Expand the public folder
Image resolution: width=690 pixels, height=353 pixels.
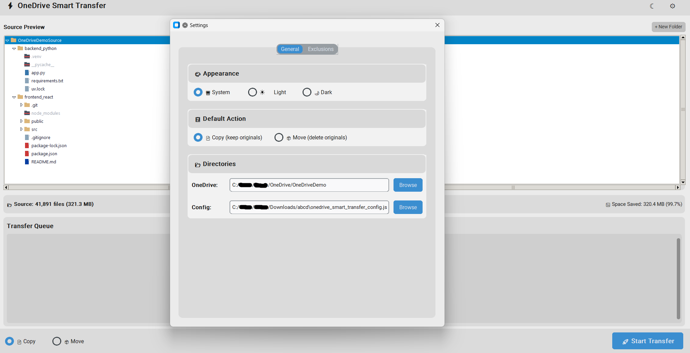point(21,121)
